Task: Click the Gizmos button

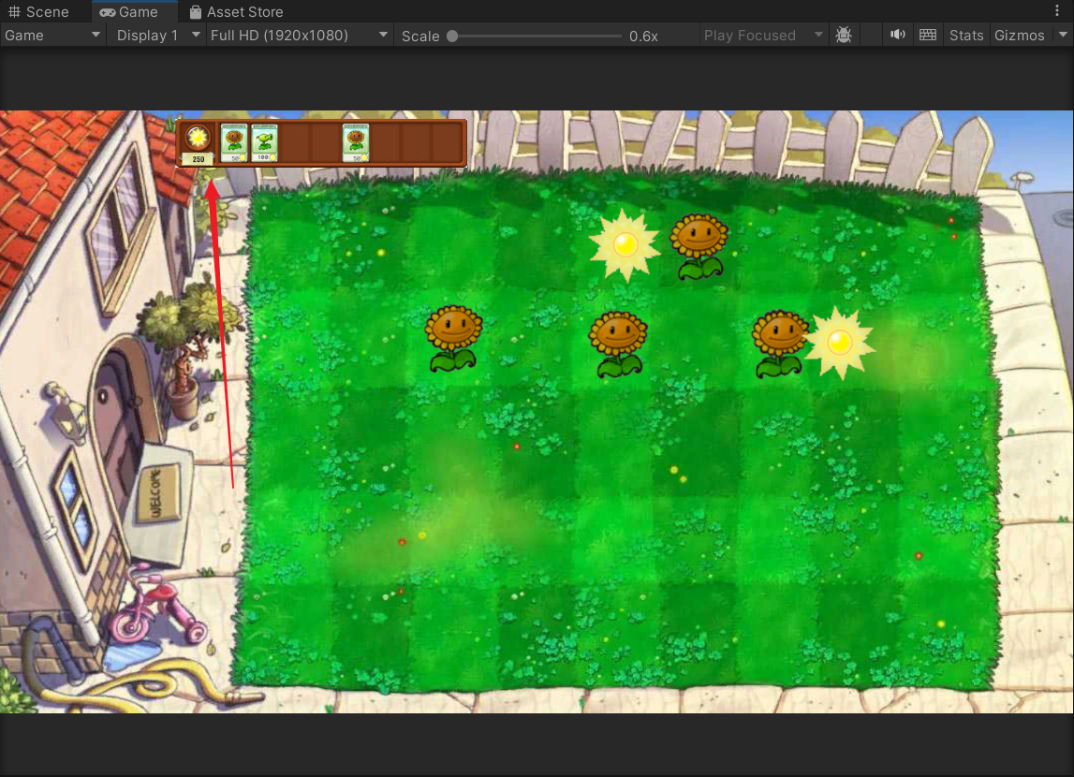Action: tap(1019, 36)
